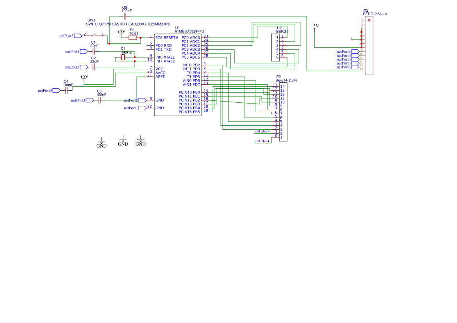Select the X2 BERG-2.54-14 connector

(x=369, y=45)
